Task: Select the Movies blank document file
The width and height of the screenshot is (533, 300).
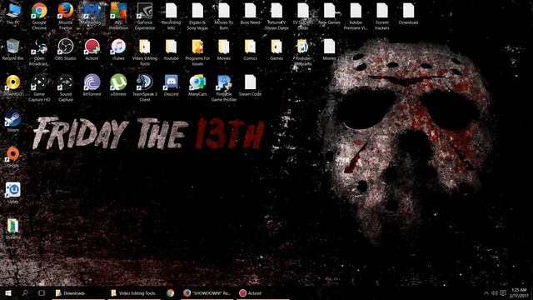Action: pos(329,50)
